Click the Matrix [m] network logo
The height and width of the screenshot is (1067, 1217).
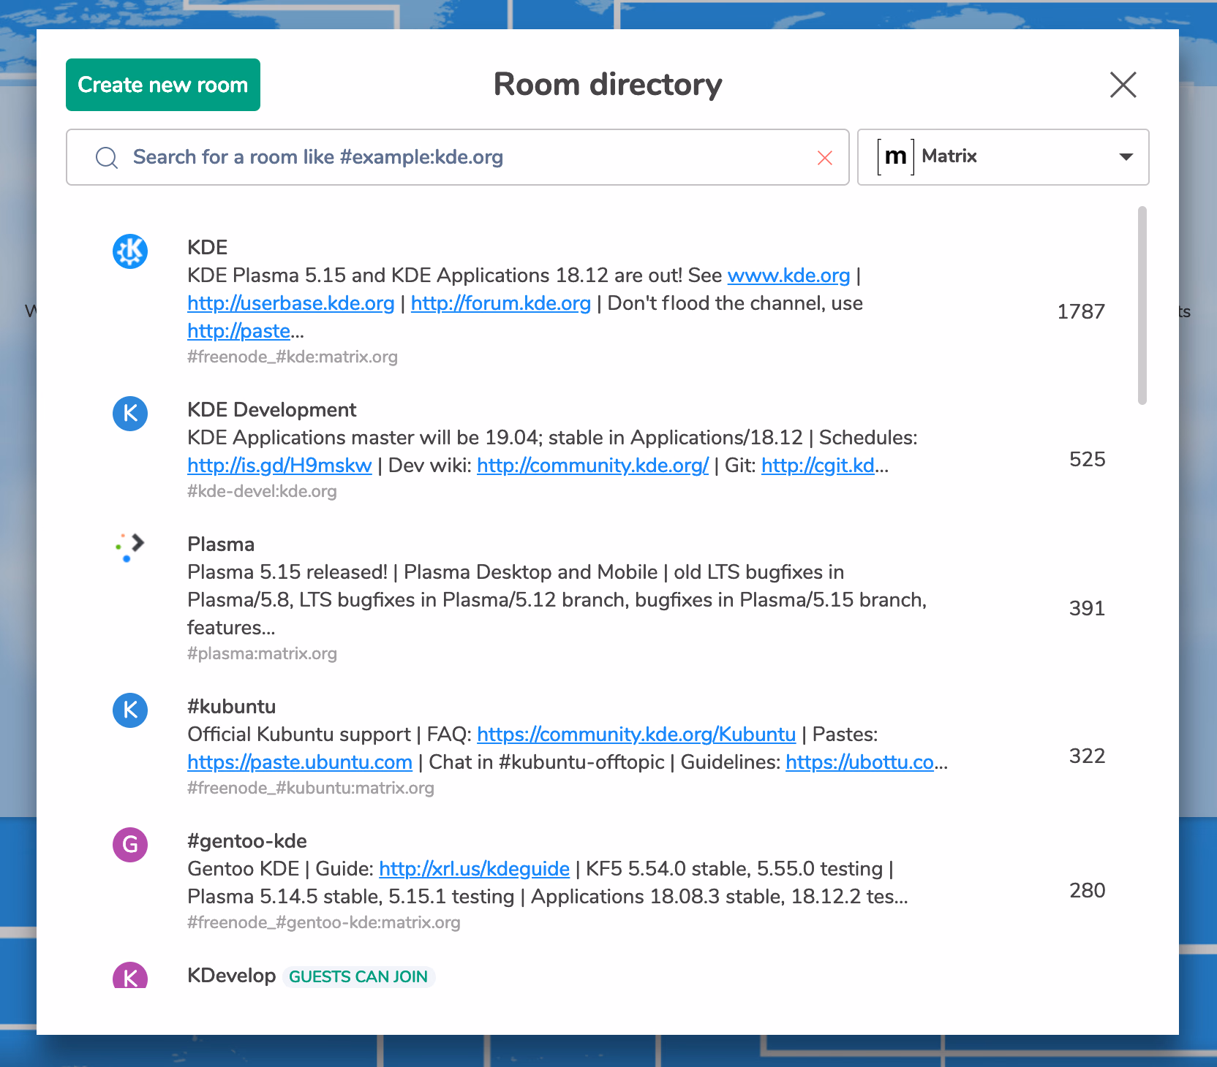coord(896,156)
